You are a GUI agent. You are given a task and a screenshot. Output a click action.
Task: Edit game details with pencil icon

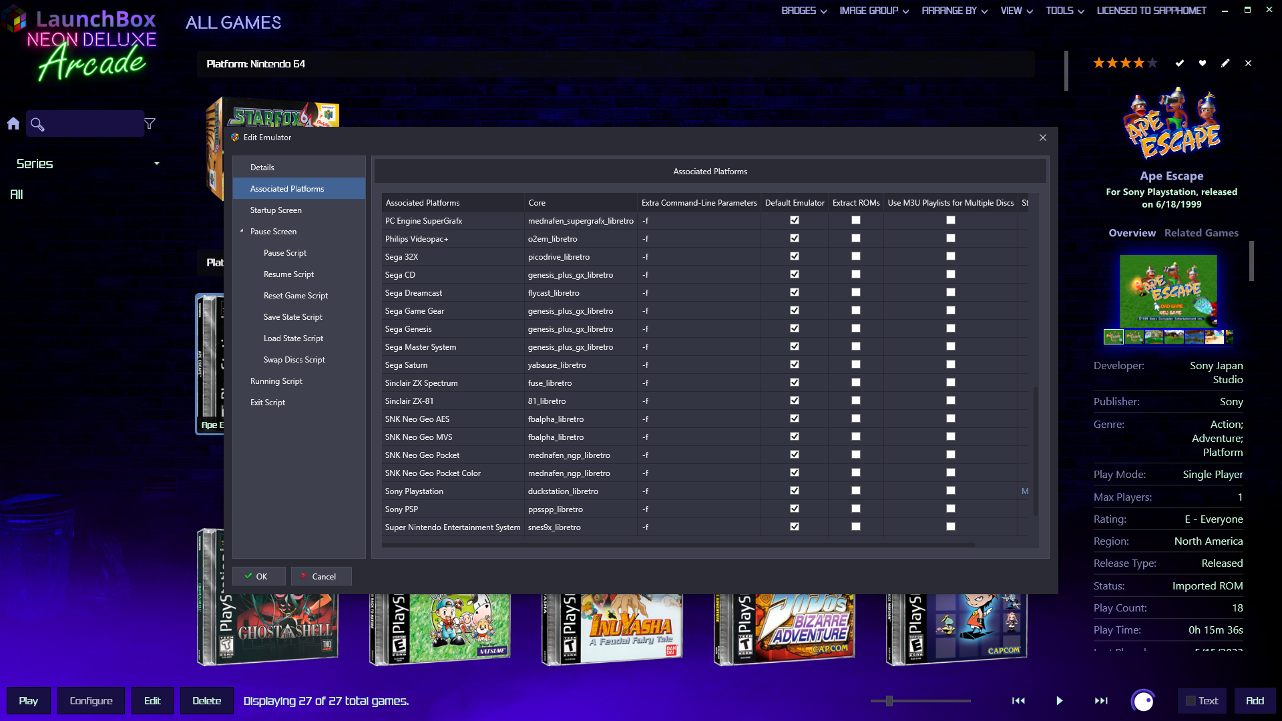point(1225,63)
